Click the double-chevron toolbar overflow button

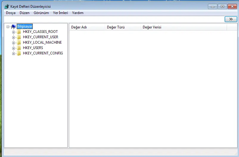pyautogui.click(x=231, y=19)
